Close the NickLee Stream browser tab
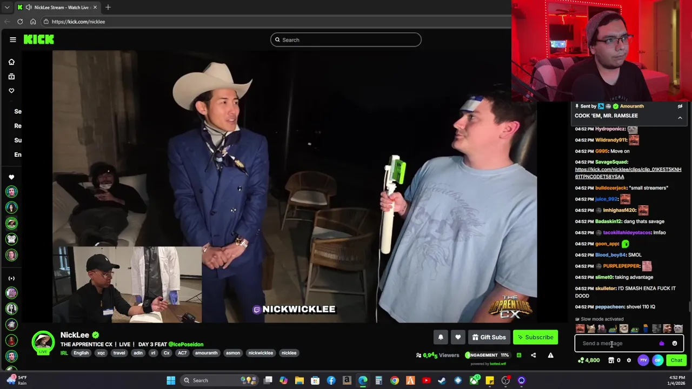This screenshot has width=692, height=389. (x=95, y=7)
